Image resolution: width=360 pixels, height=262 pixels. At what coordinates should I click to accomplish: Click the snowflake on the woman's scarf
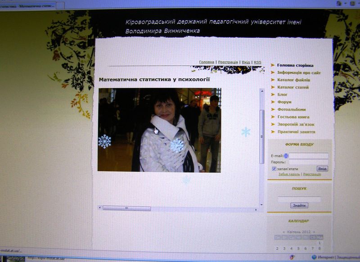(177, 145)
